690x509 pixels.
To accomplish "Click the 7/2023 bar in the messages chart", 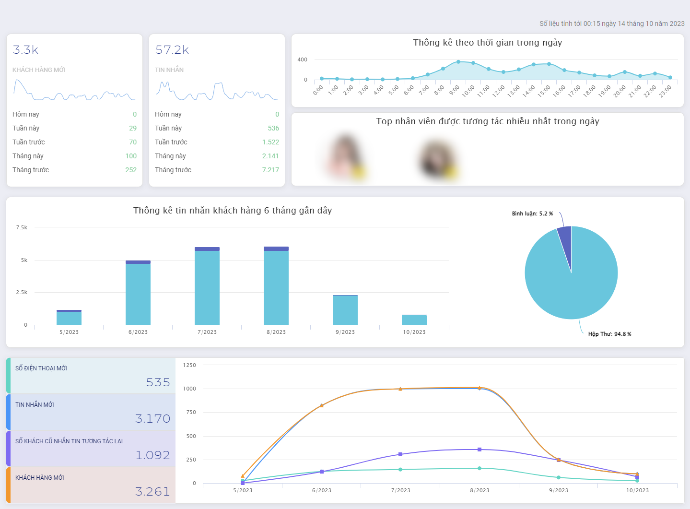I will pyautogui.click(x=207, y=286).
